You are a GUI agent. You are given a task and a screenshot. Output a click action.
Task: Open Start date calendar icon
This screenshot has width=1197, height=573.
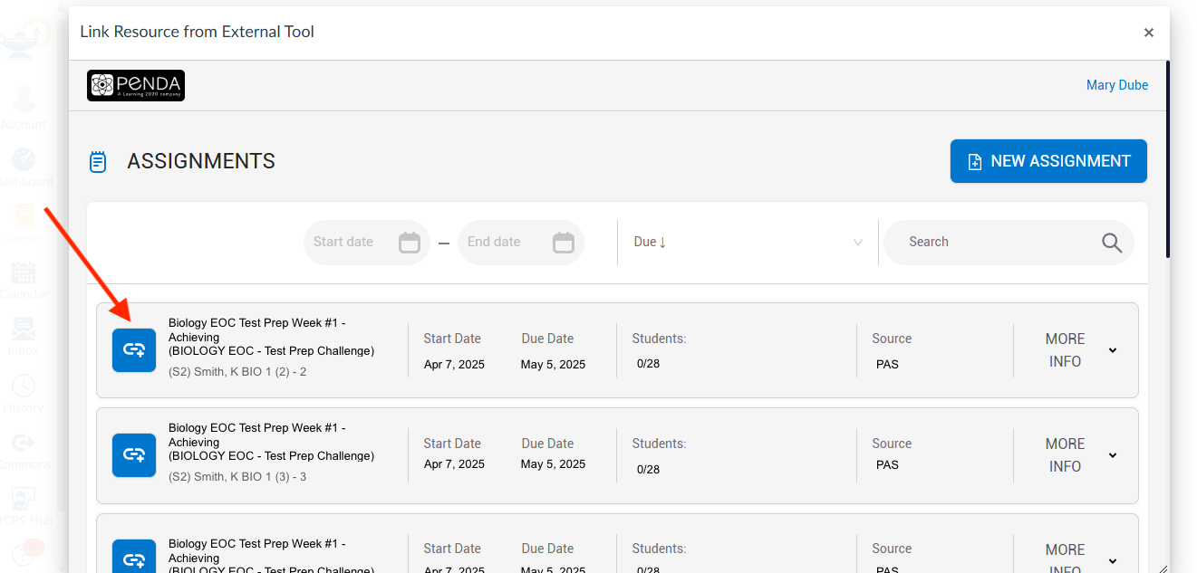410,242
